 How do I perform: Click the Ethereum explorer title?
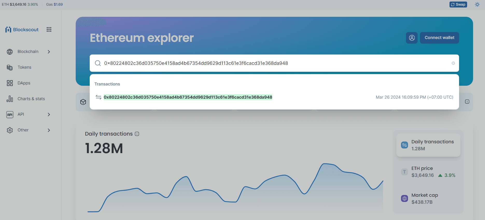coord(142,38)
